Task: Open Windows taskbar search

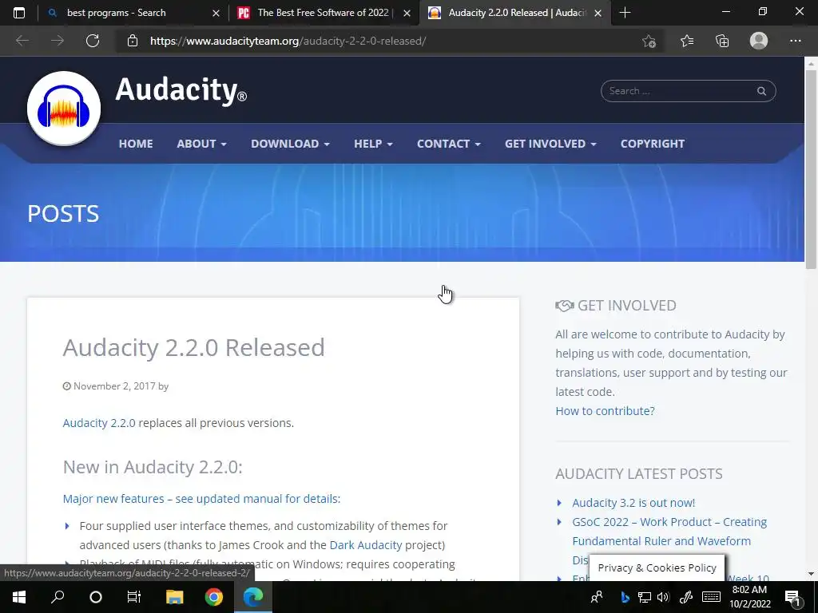Action: point(58,597)
